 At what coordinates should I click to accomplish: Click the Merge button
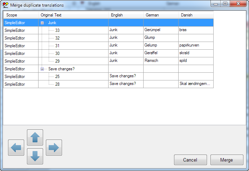[x=226, y=160]
